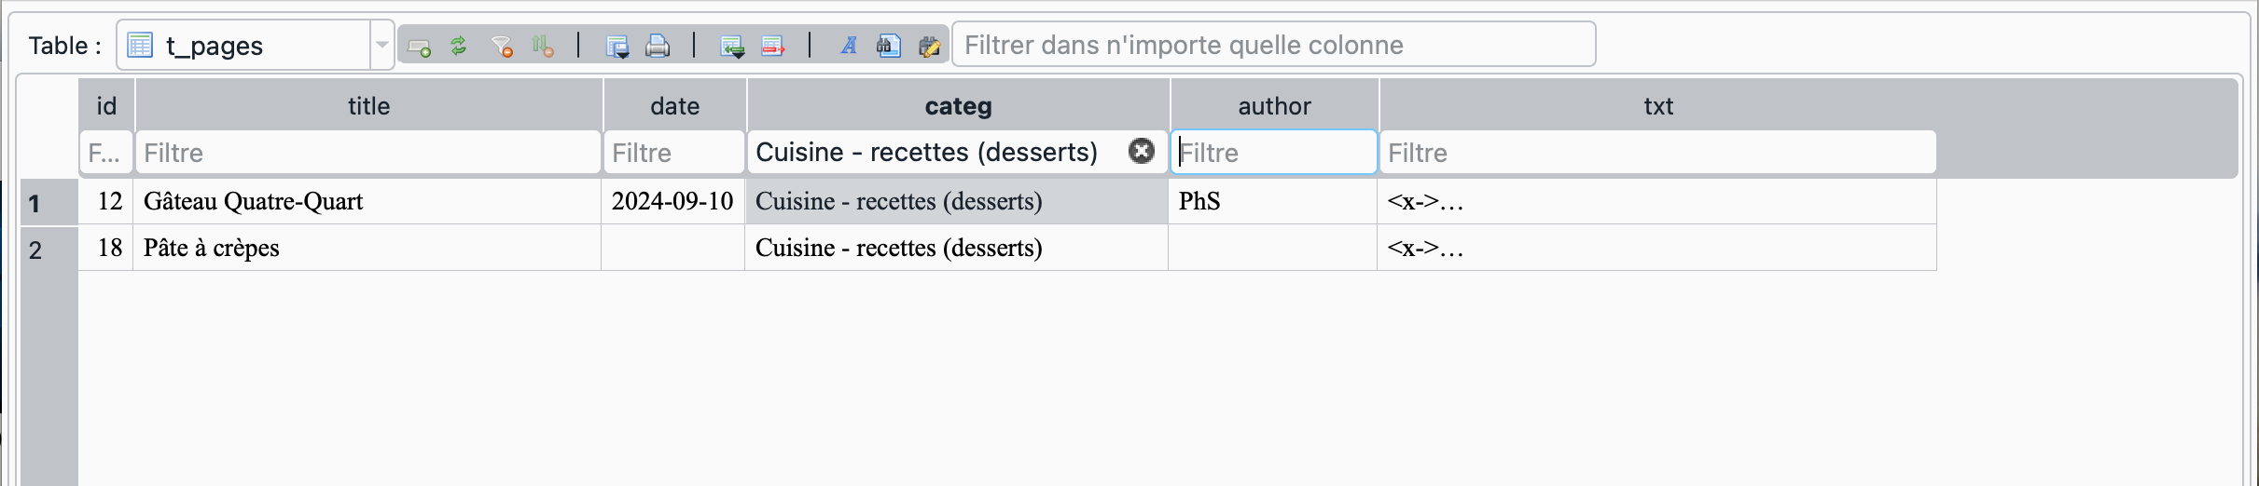Screen dimensions: 2259x486
Task: Click the title filter field
Action: pos(368,152)
